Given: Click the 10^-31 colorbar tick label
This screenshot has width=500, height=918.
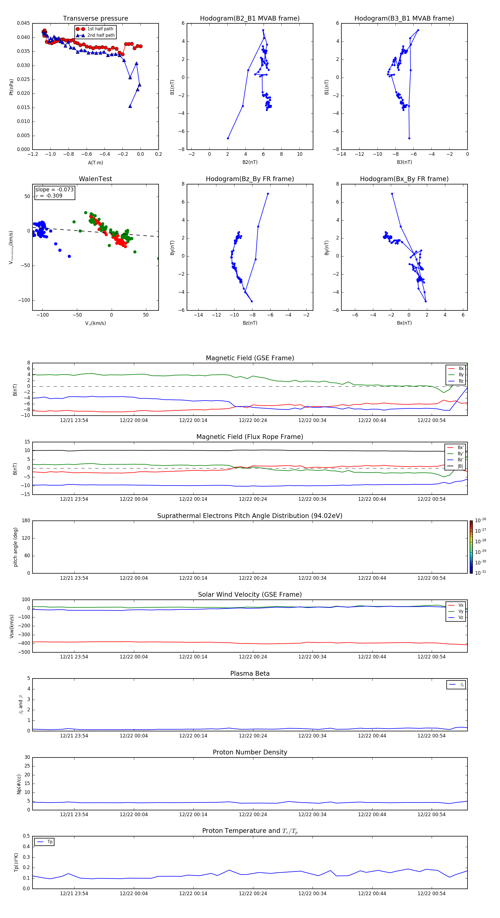Looking at the screenshot, I should pyautogui.click(x=481, y=573).
